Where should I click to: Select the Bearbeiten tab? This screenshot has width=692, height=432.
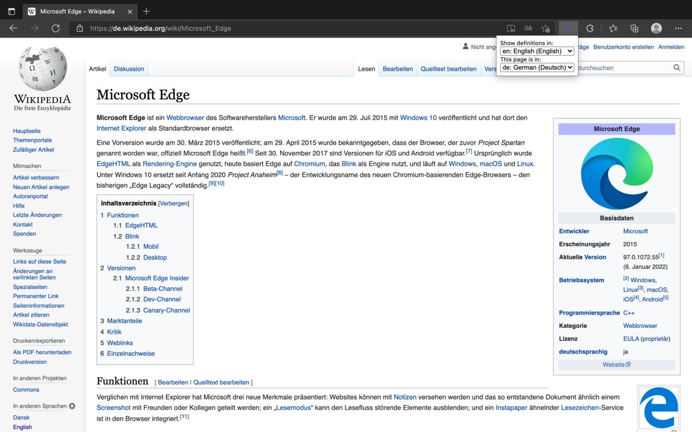coord(398,69)
